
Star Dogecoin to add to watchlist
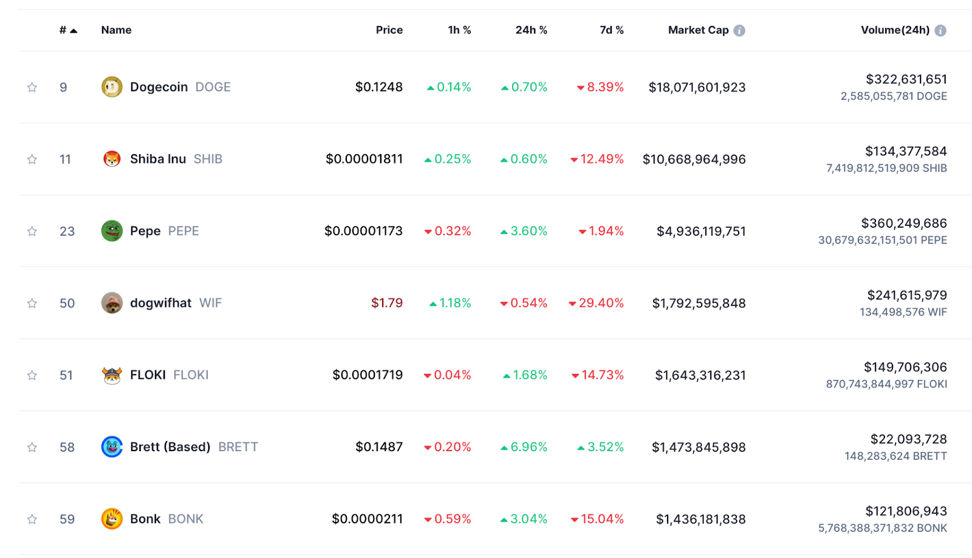tap(32, 87)
